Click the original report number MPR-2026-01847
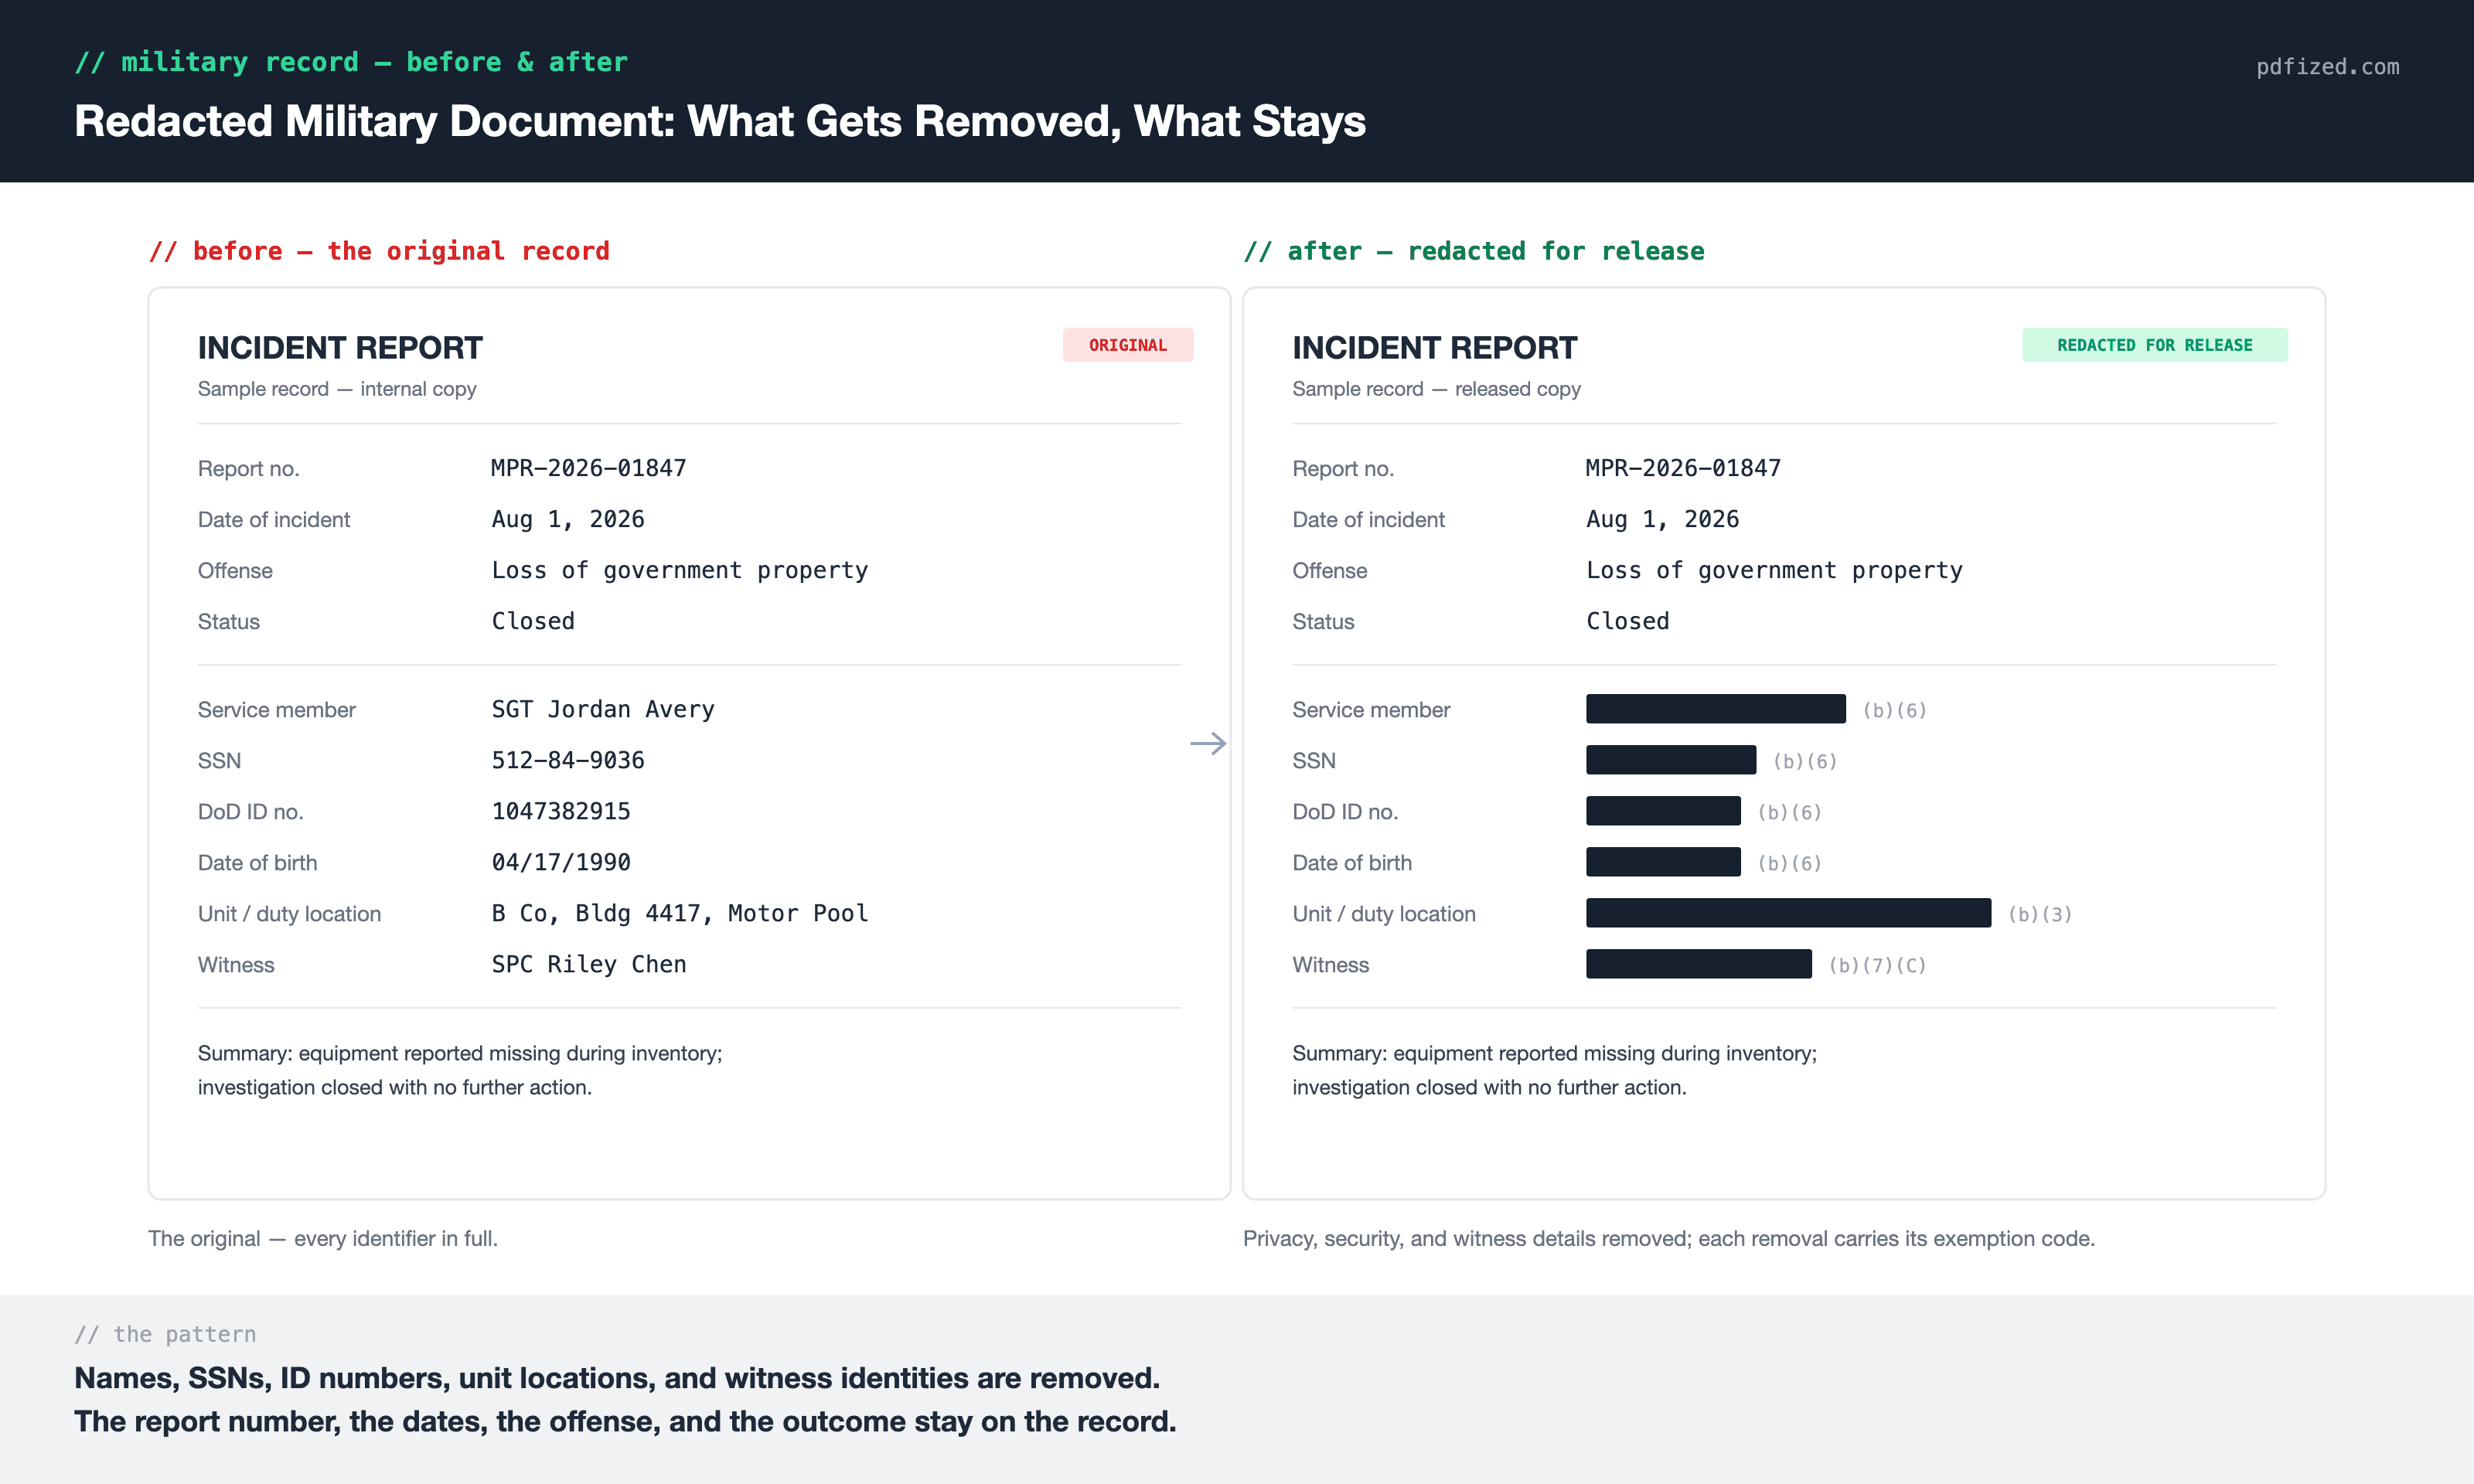This screenshot has width=2474, height=1484. (589, 468)
